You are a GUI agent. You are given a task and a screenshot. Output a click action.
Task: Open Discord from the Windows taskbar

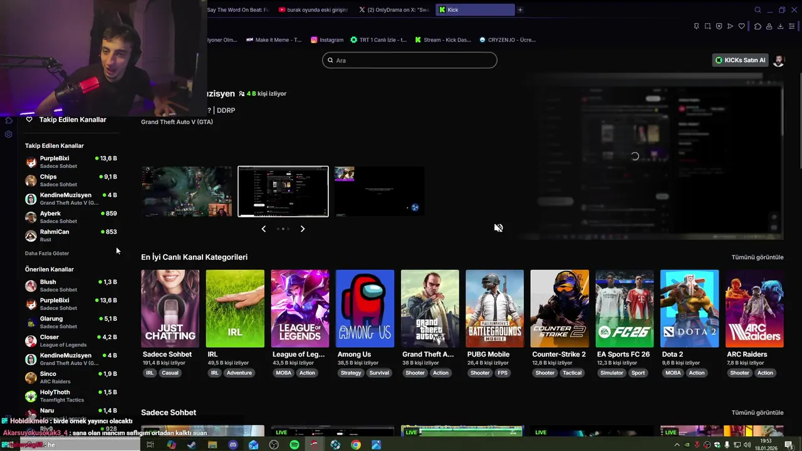[x=233, y=445]
